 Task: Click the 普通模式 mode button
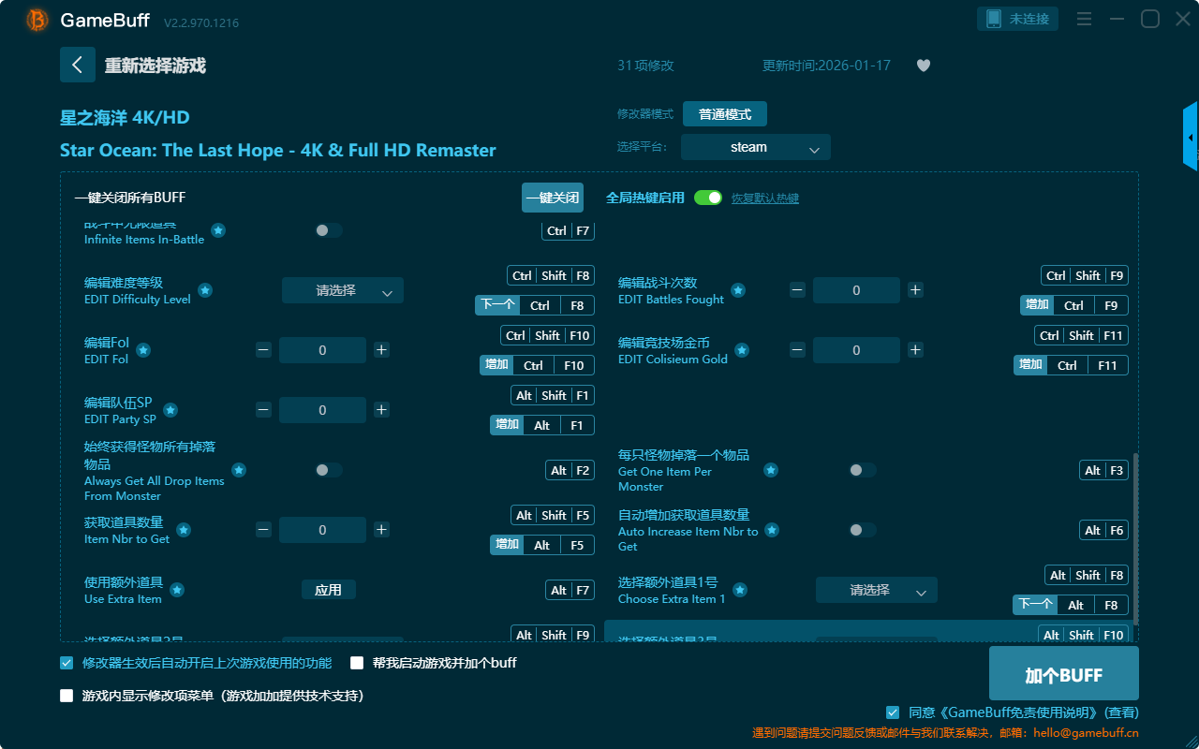point(724,114)
